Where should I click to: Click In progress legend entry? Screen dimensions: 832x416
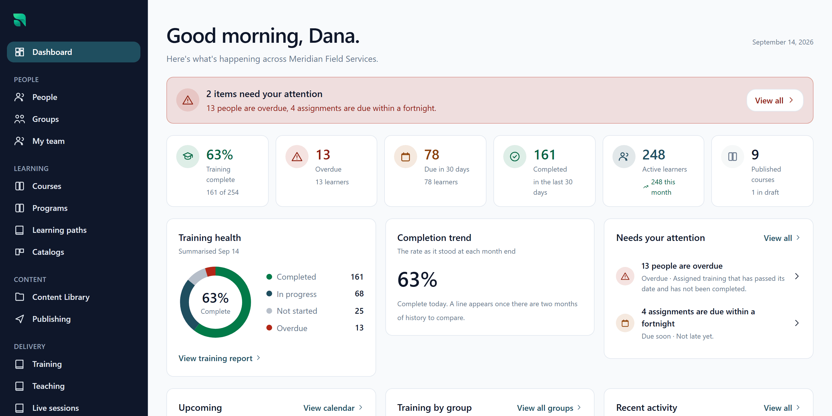coord(315,294)
